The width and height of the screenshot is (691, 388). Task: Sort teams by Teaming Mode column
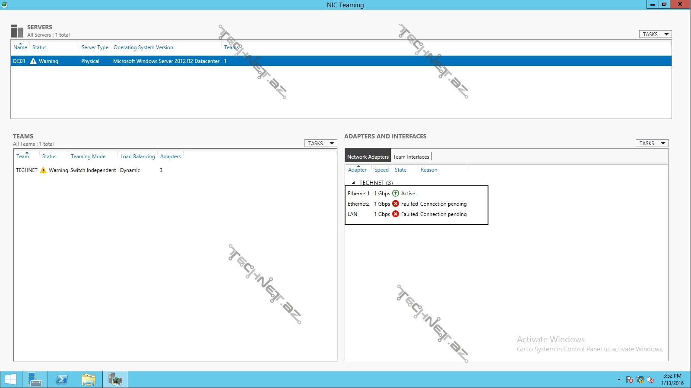coord(88,156)
